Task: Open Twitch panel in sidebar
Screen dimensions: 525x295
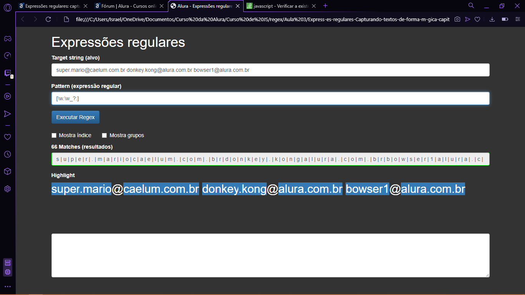Action: tap(7, 73)
